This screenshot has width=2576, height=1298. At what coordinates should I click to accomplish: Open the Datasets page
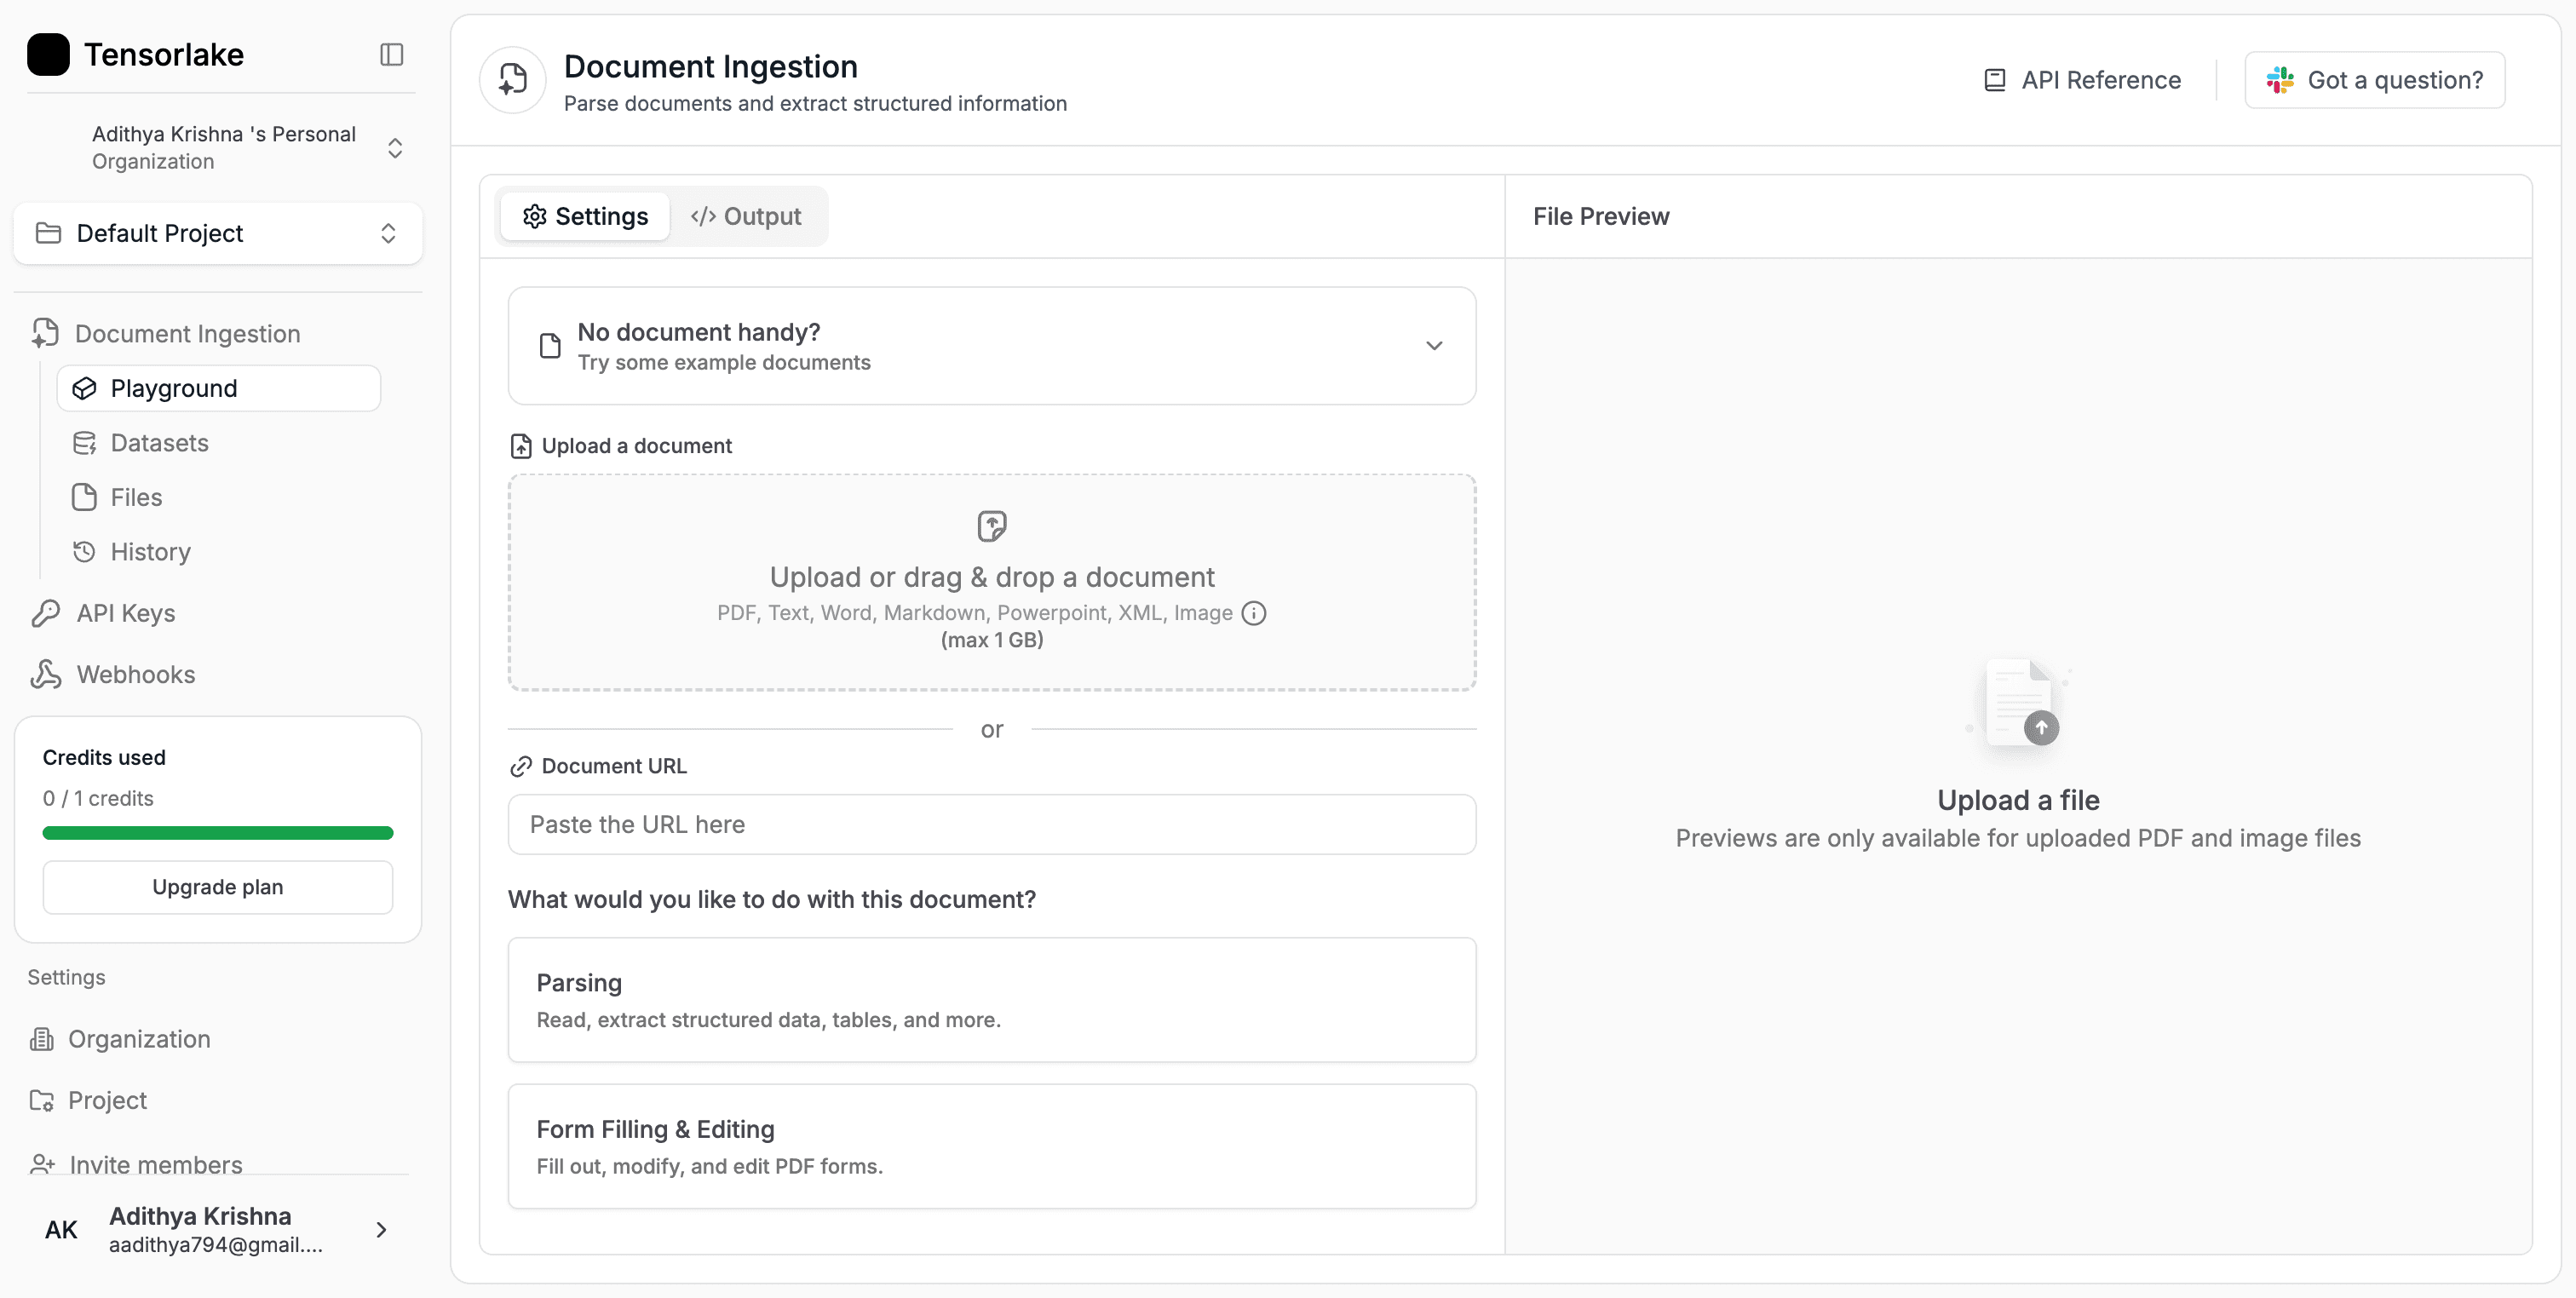[159, 443]
